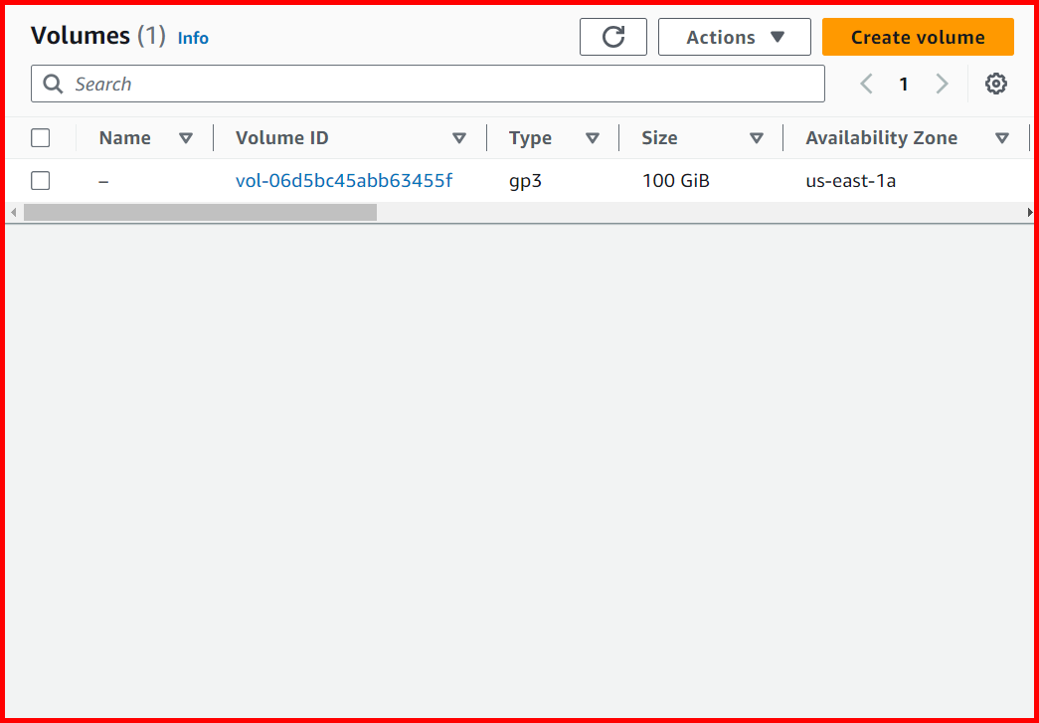Viewport: 1039px width, 723px height.
Task: Sort by Volume ID column arrow
Action: 458,138
